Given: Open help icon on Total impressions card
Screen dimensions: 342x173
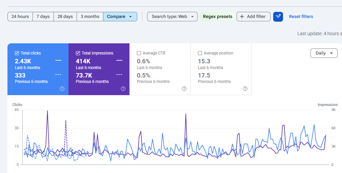Looking at the screenshot, I should 123,89.
